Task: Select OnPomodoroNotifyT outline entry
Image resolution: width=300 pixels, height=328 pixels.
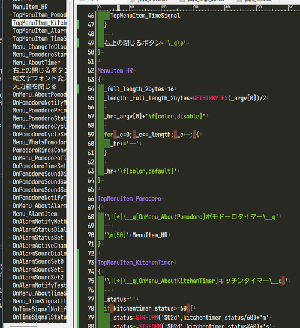Action: pyautogui.click(x=39, y=198)
